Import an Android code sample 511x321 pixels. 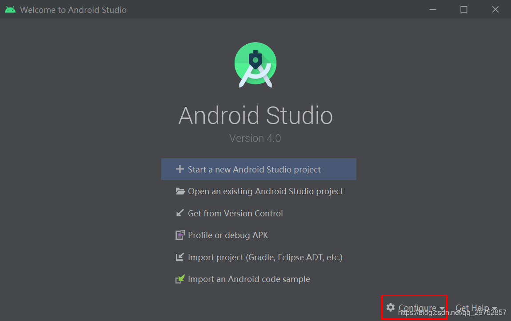tap(249, 279)
